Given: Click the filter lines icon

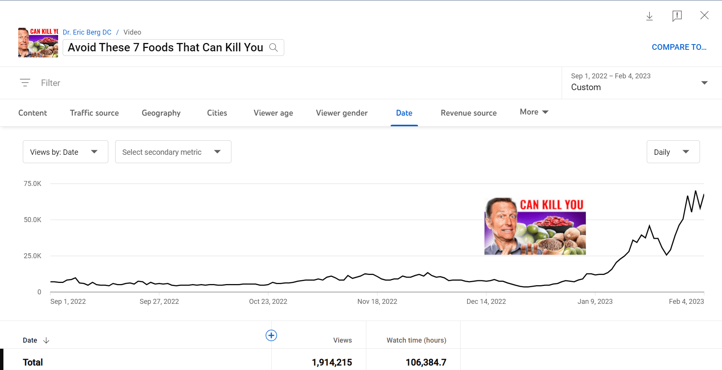Looking at the screenshot, I should tap(25, 83).
